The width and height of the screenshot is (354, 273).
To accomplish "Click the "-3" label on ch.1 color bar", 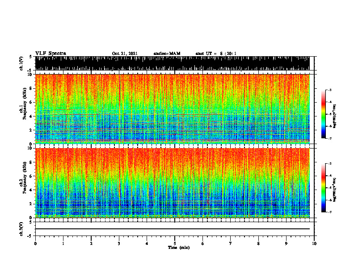I will 329,90.
